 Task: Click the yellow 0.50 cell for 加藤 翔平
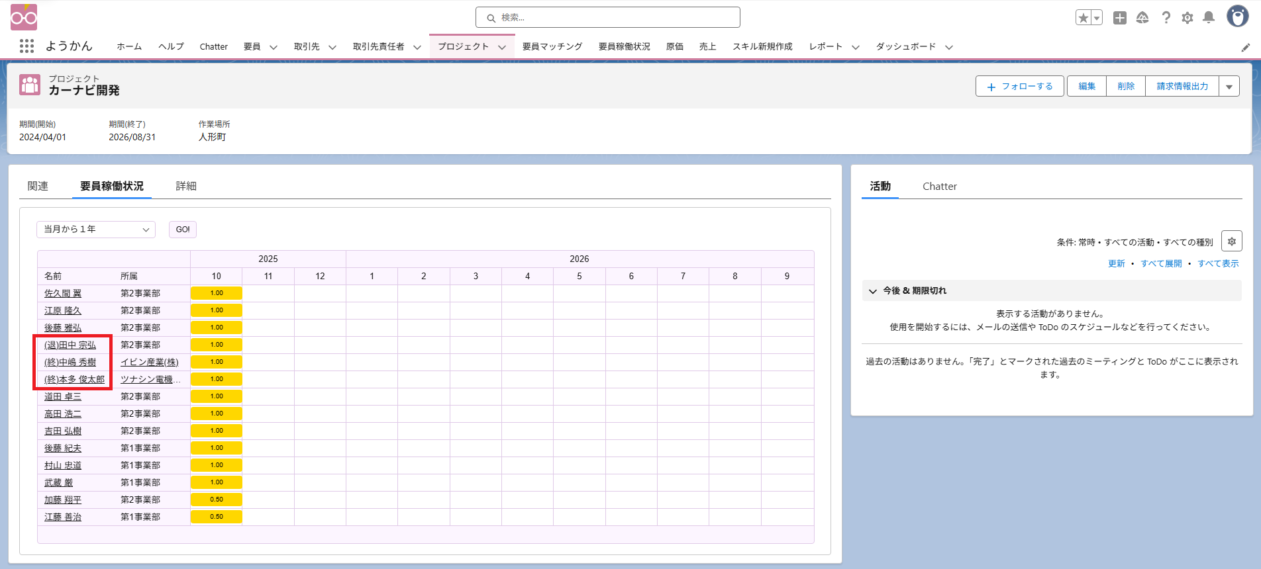point(217,500)
